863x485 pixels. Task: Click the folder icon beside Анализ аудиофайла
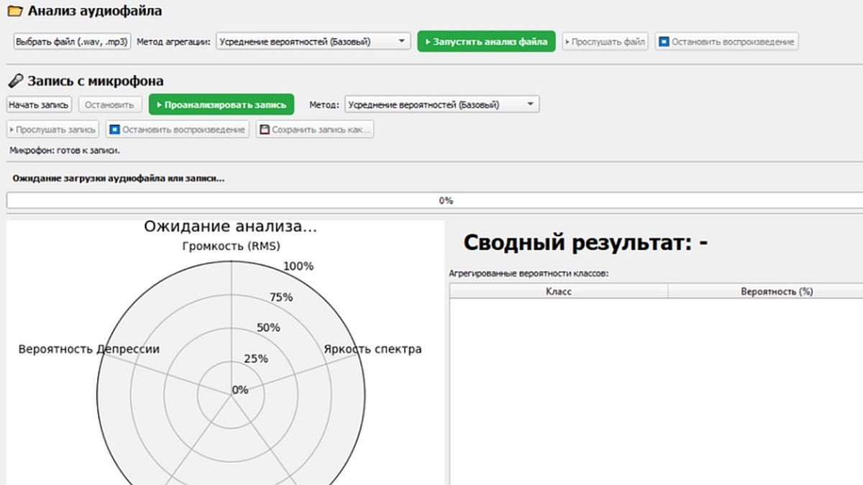pos(14,11)
